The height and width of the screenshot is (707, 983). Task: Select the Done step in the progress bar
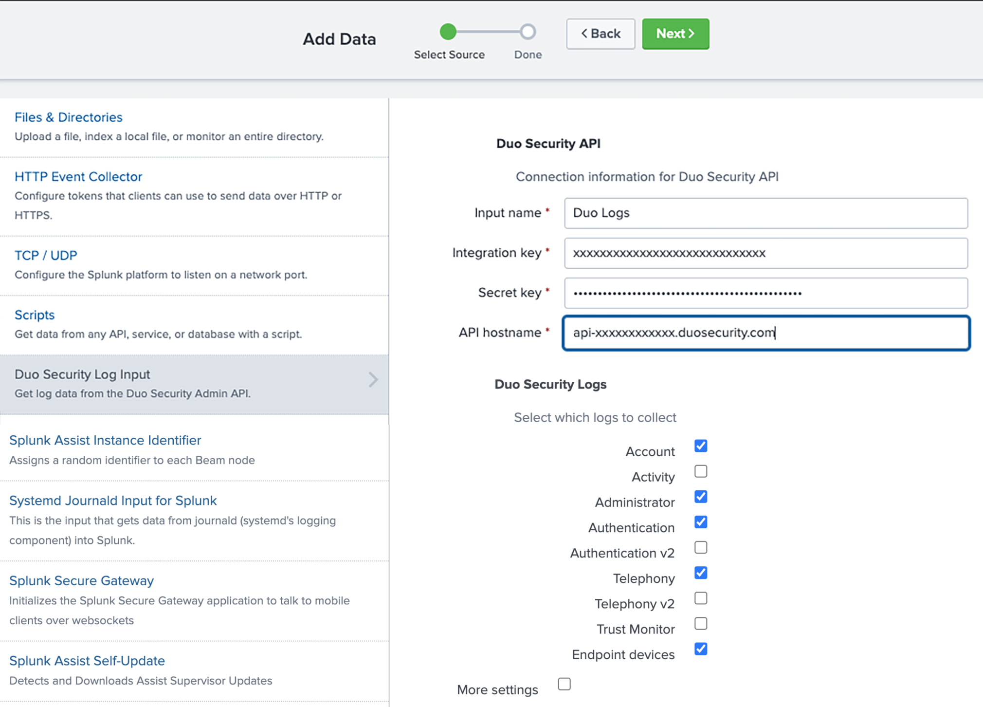point(528,31)
